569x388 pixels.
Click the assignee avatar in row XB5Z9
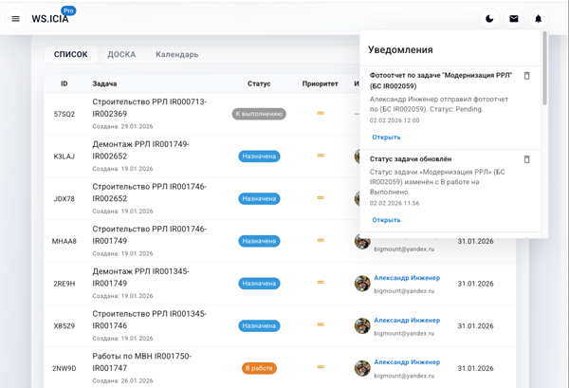[362, 325]
